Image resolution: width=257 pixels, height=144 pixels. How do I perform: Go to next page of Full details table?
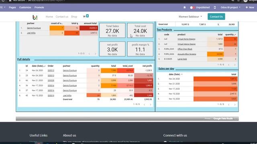[150, 104]
